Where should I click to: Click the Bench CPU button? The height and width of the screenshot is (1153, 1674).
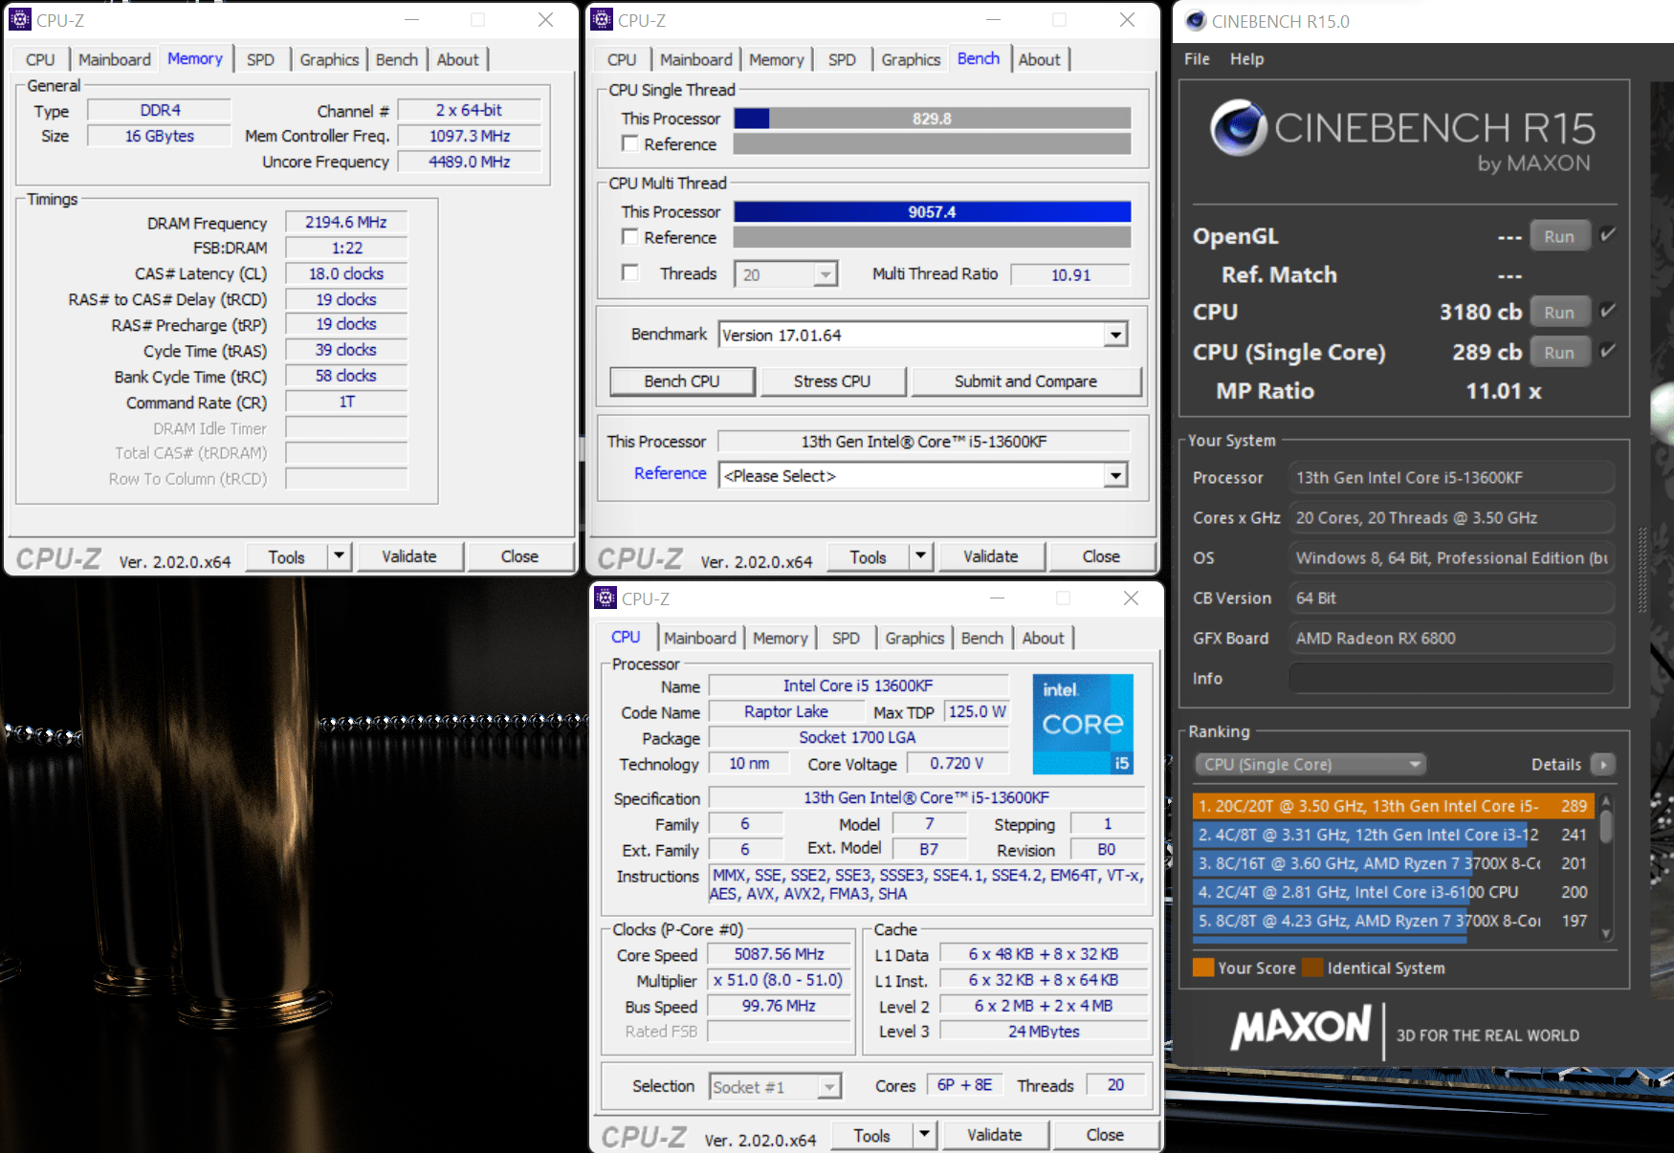(682, 381)
